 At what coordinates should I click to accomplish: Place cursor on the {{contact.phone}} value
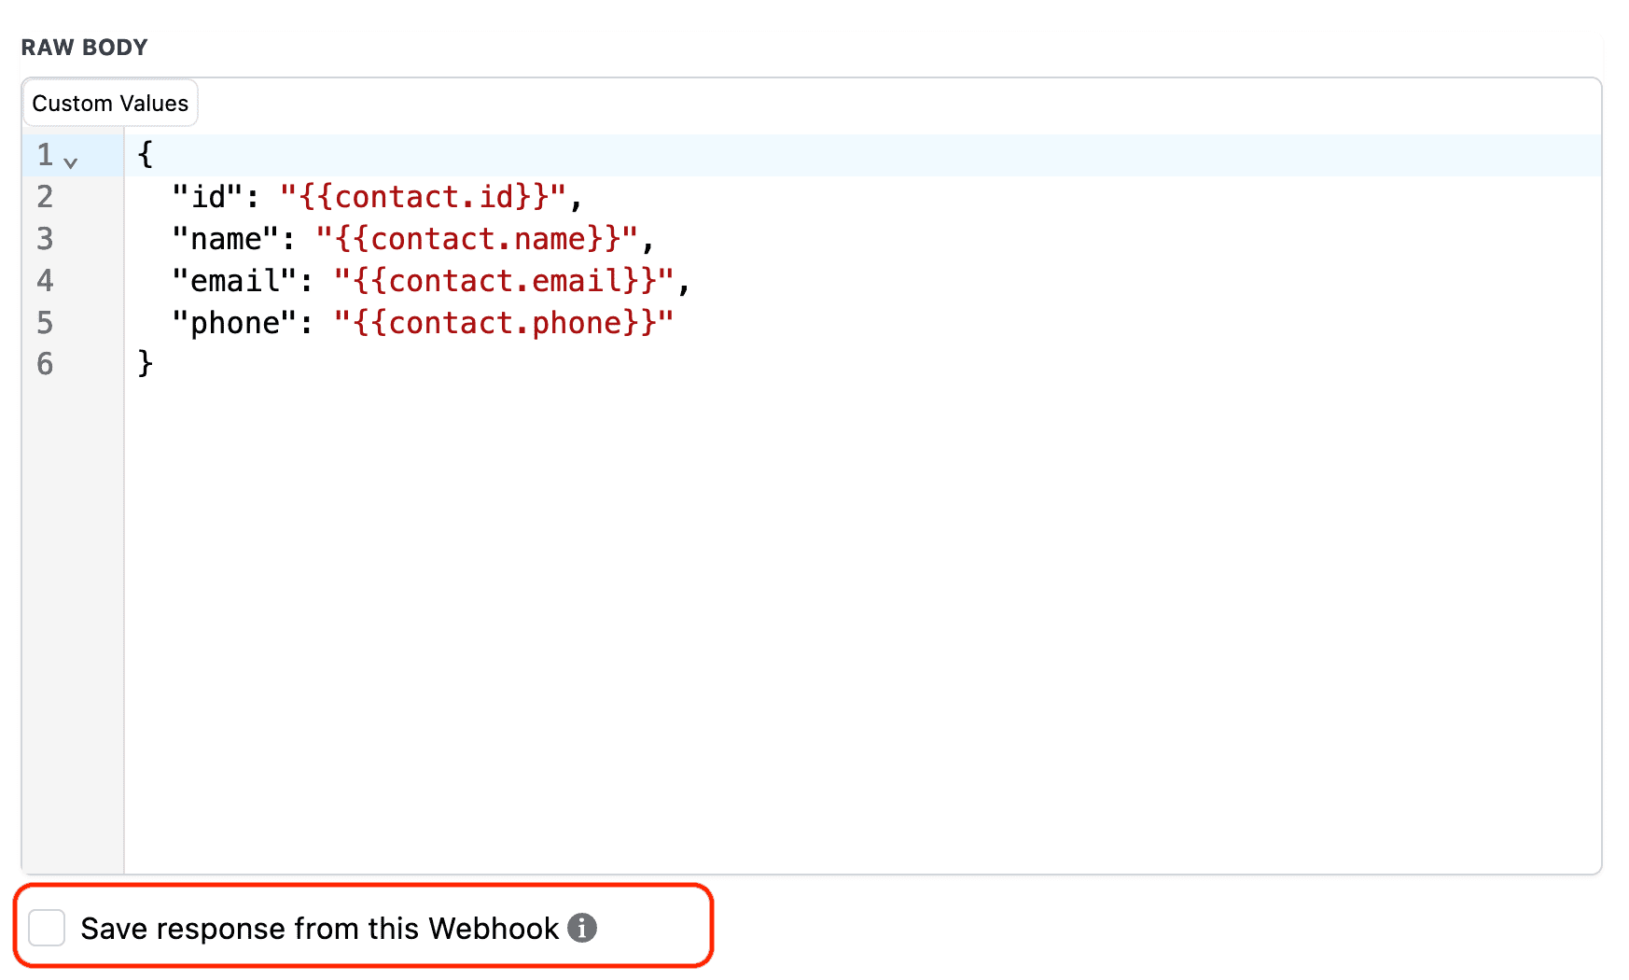coord(504,323)
